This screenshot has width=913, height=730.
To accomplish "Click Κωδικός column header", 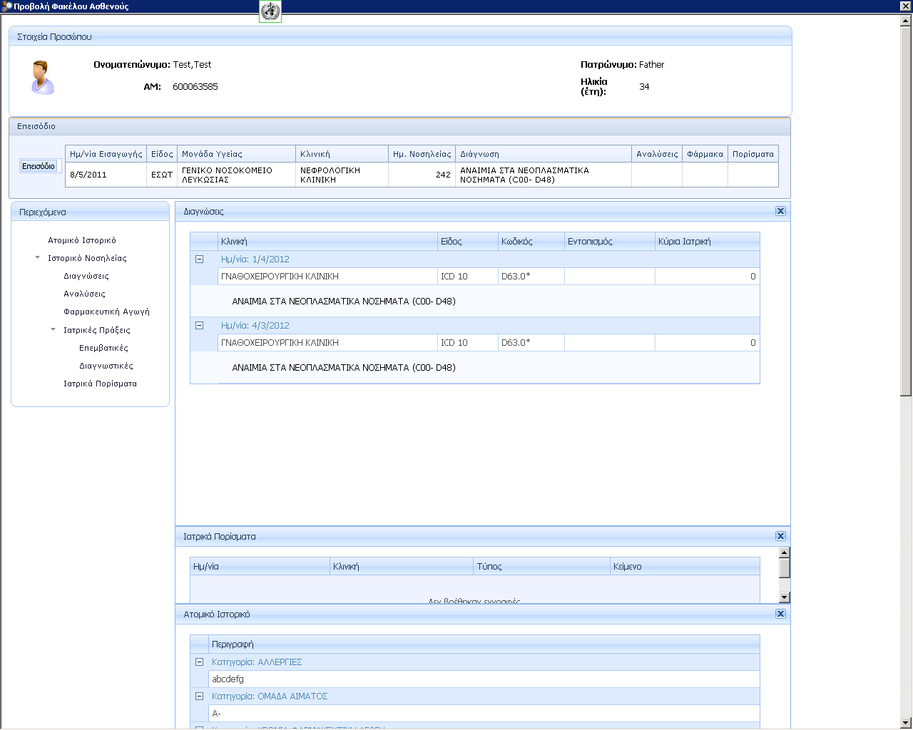I will (531, 242).
